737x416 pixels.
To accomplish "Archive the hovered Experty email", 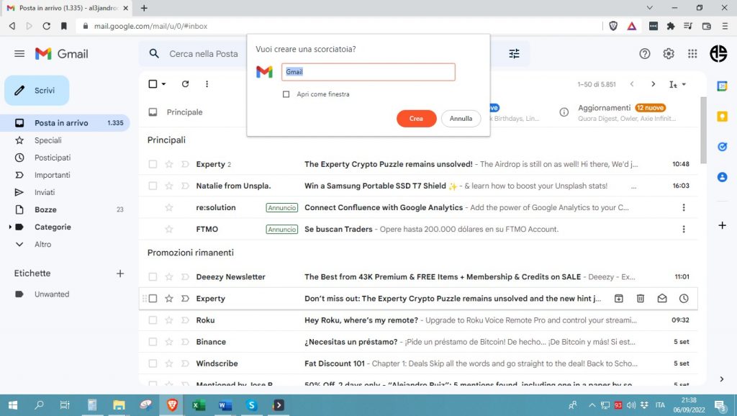I will click(x=618, y=299).
